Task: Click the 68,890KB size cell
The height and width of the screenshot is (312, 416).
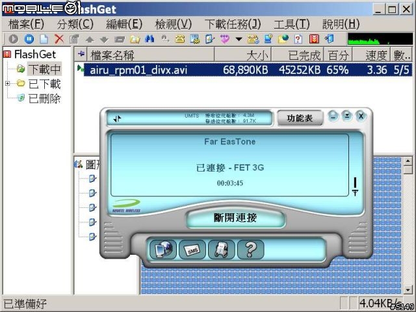Action: tap(246, 70)
